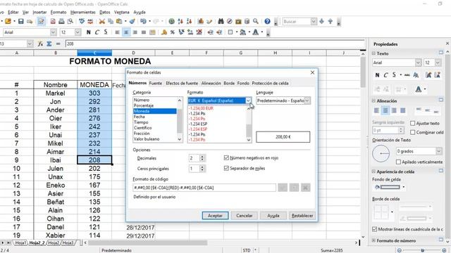Close the Formato de celdas dialog
The image size is (451, 253).
pyautogui.click(x=312, y=72)
